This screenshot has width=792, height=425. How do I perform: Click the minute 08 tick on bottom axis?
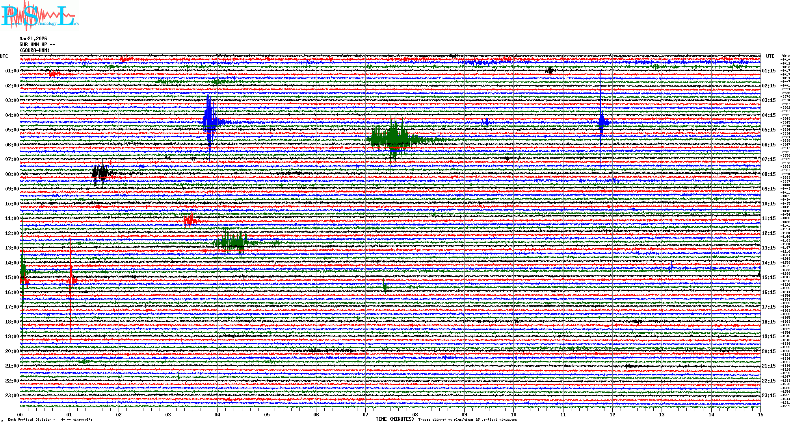tap(415, 414)
